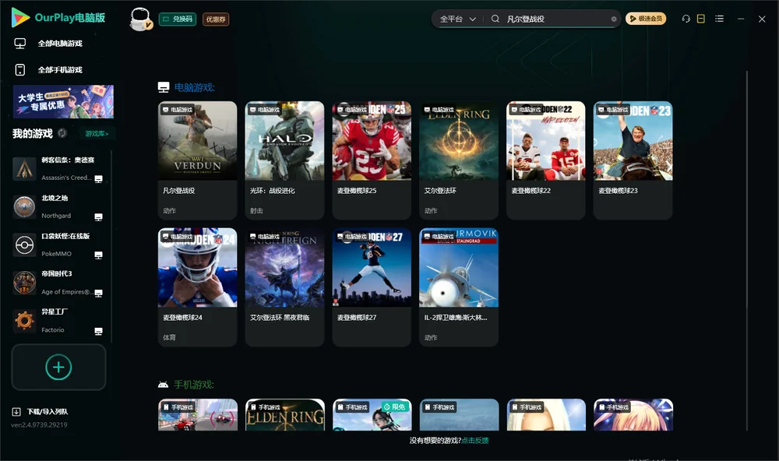Open 全部手机游戏 in the sidebar
The height and width of the screenshot is (461, 779).
60,69
